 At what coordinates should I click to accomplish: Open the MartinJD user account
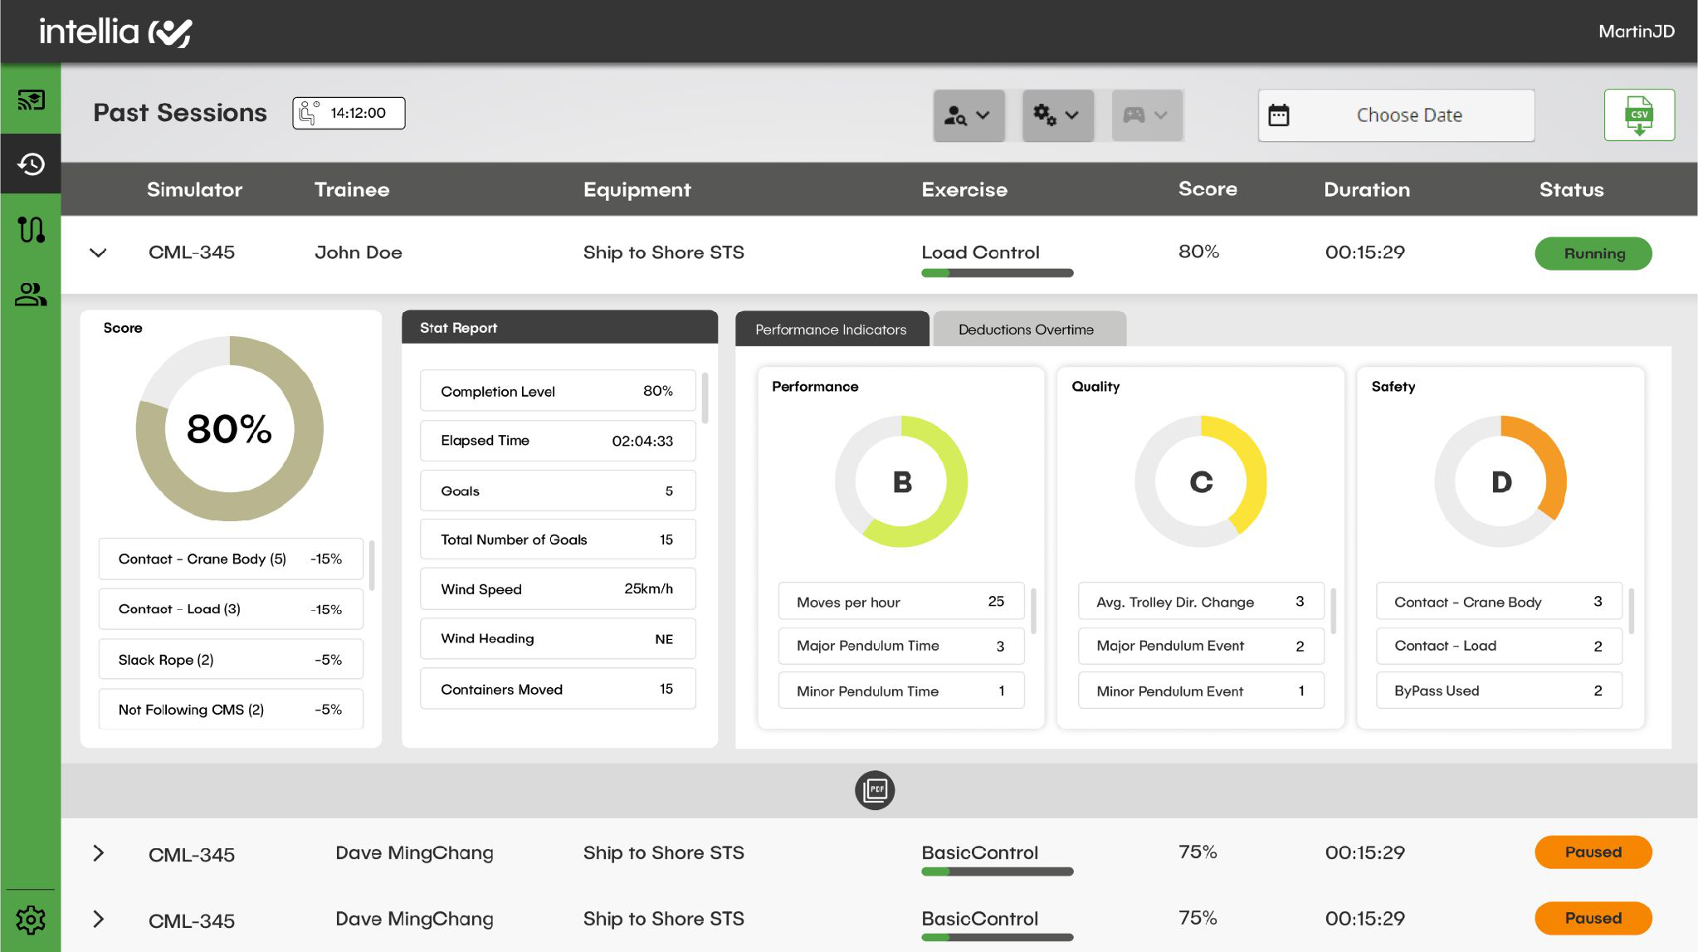pyautogui.click(x=1637, y=32)
